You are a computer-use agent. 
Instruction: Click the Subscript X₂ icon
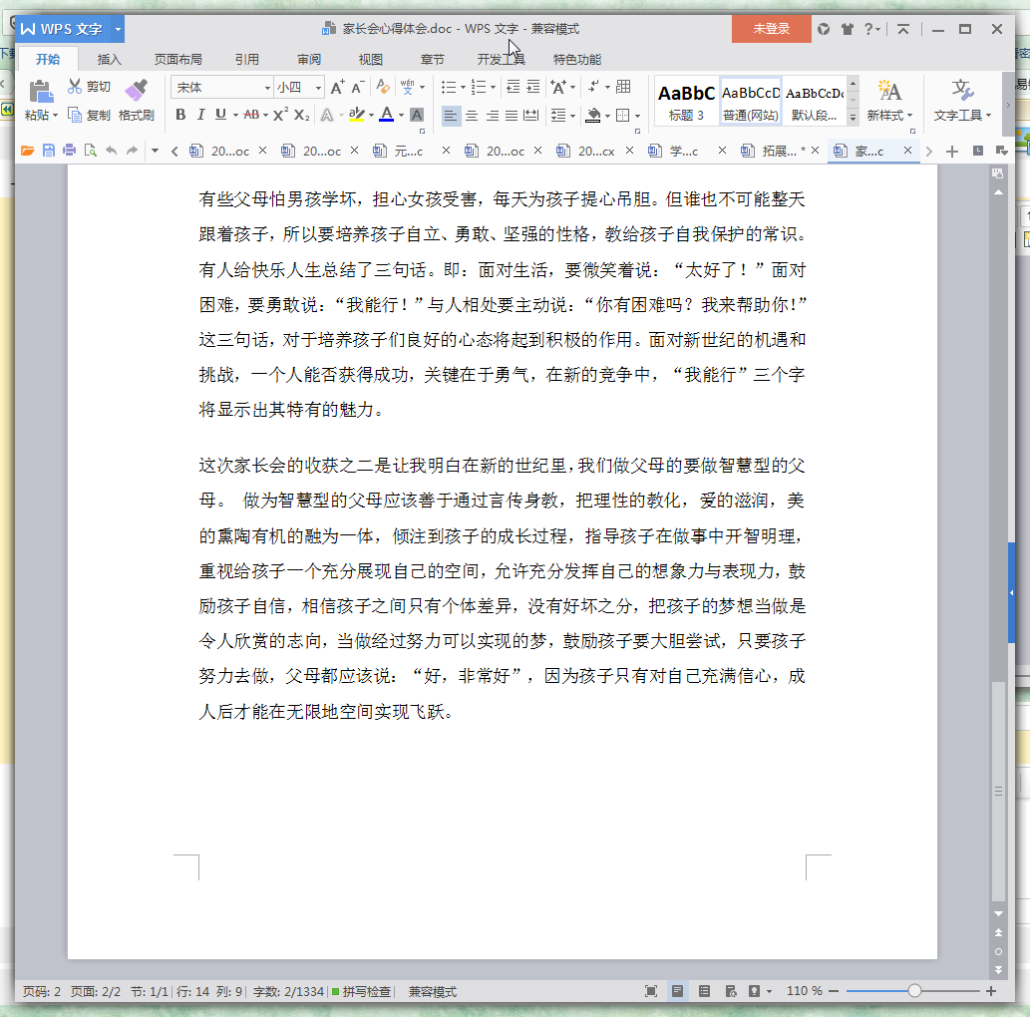pos(301,115)
